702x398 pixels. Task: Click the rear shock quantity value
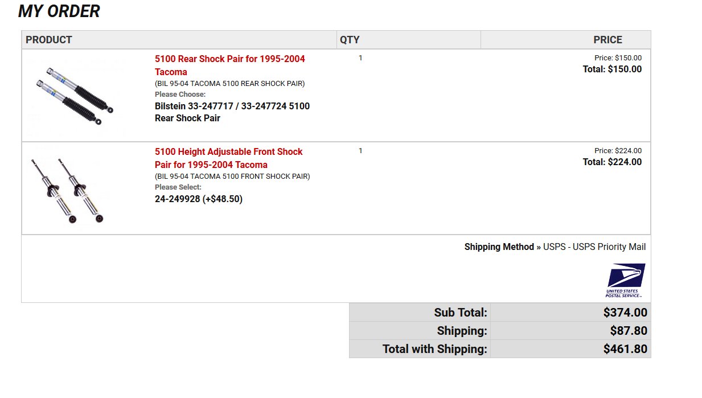(x=360, y=58)
